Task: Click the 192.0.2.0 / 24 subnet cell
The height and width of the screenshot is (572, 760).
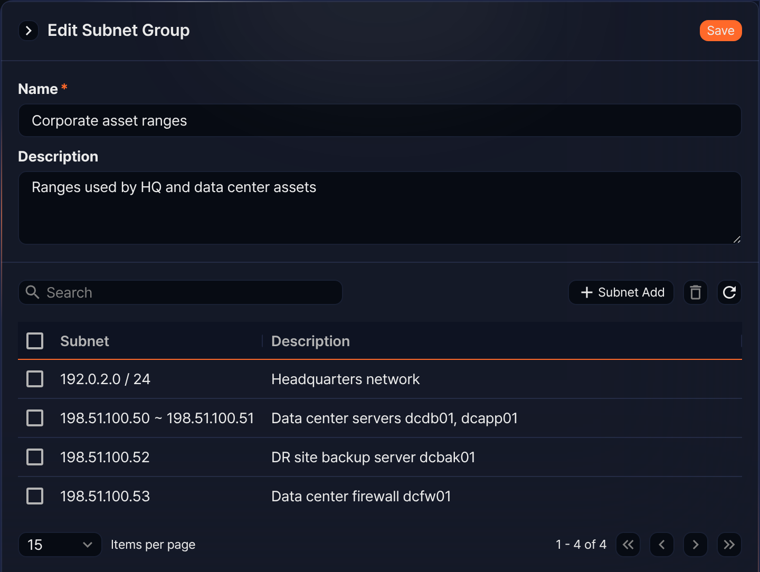Action: (105, 379)
